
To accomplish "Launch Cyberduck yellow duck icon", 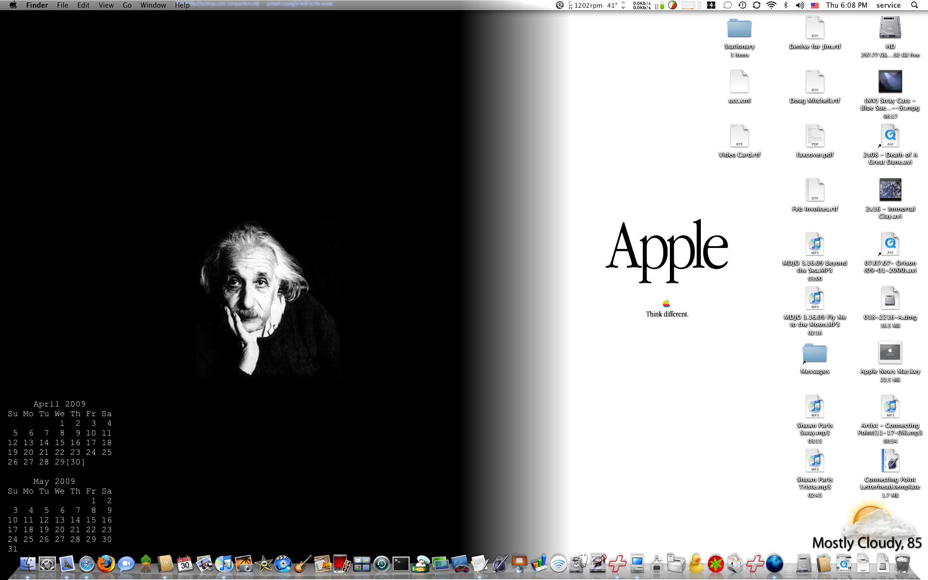I will click(696, 564).
